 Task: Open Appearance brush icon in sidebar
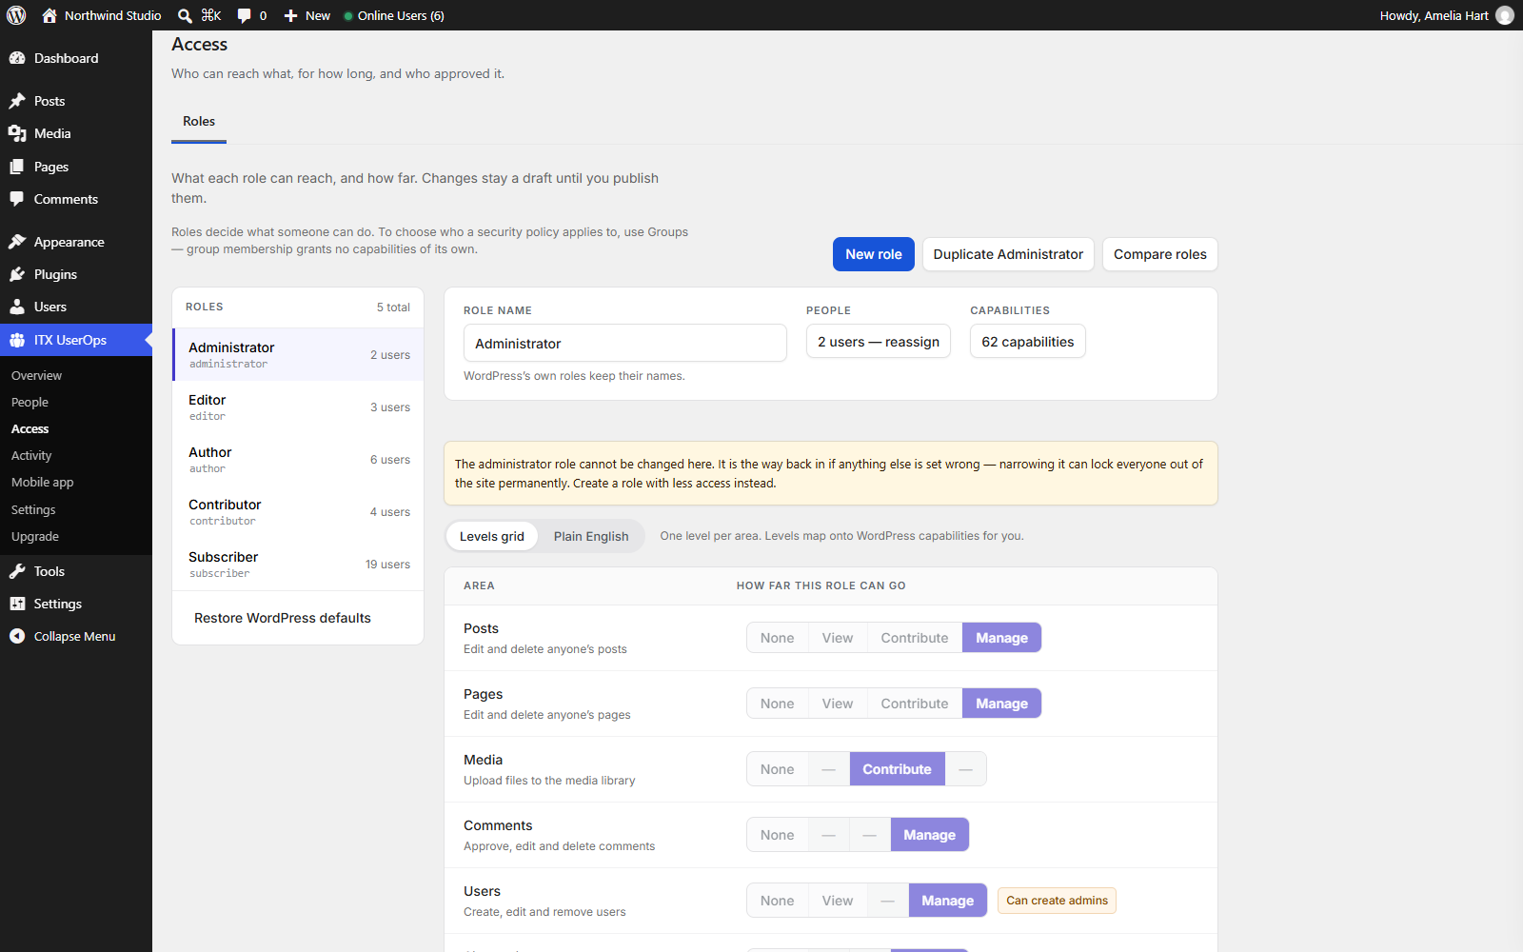17,242
